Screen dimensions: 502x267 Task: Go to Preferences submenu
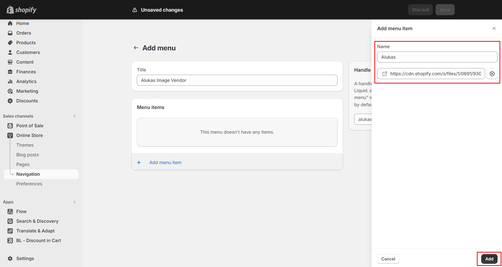click(29, 184)
